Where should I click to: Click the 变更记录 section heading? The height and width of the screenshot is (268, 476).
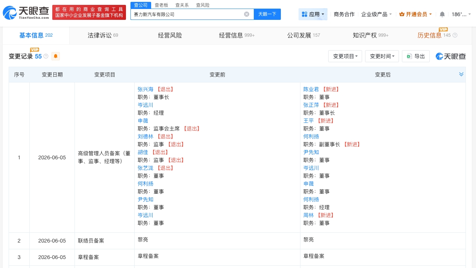(x=21, y=56)
